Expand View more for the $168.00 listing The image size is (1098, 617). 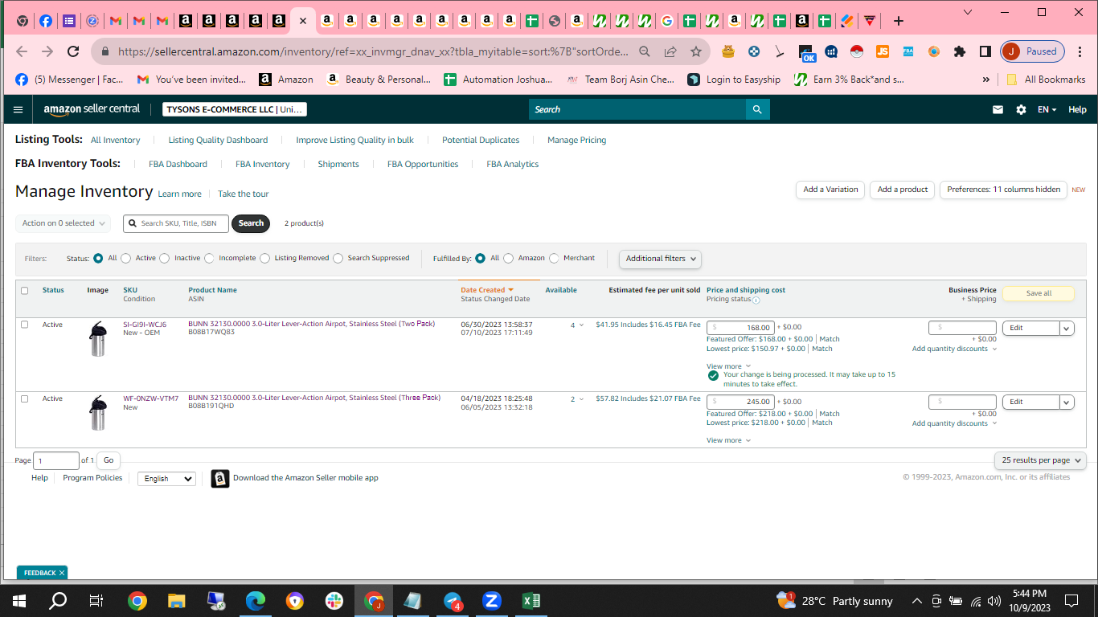(728, 366)
